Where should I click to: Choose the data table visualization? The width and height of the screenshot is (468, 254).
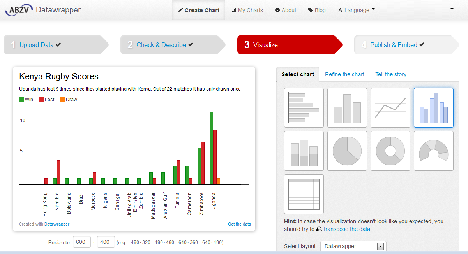point(304,194)
